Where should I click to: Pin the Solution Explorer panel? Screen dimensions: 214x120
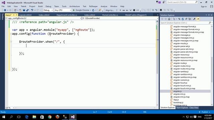[x=209, y=15]
